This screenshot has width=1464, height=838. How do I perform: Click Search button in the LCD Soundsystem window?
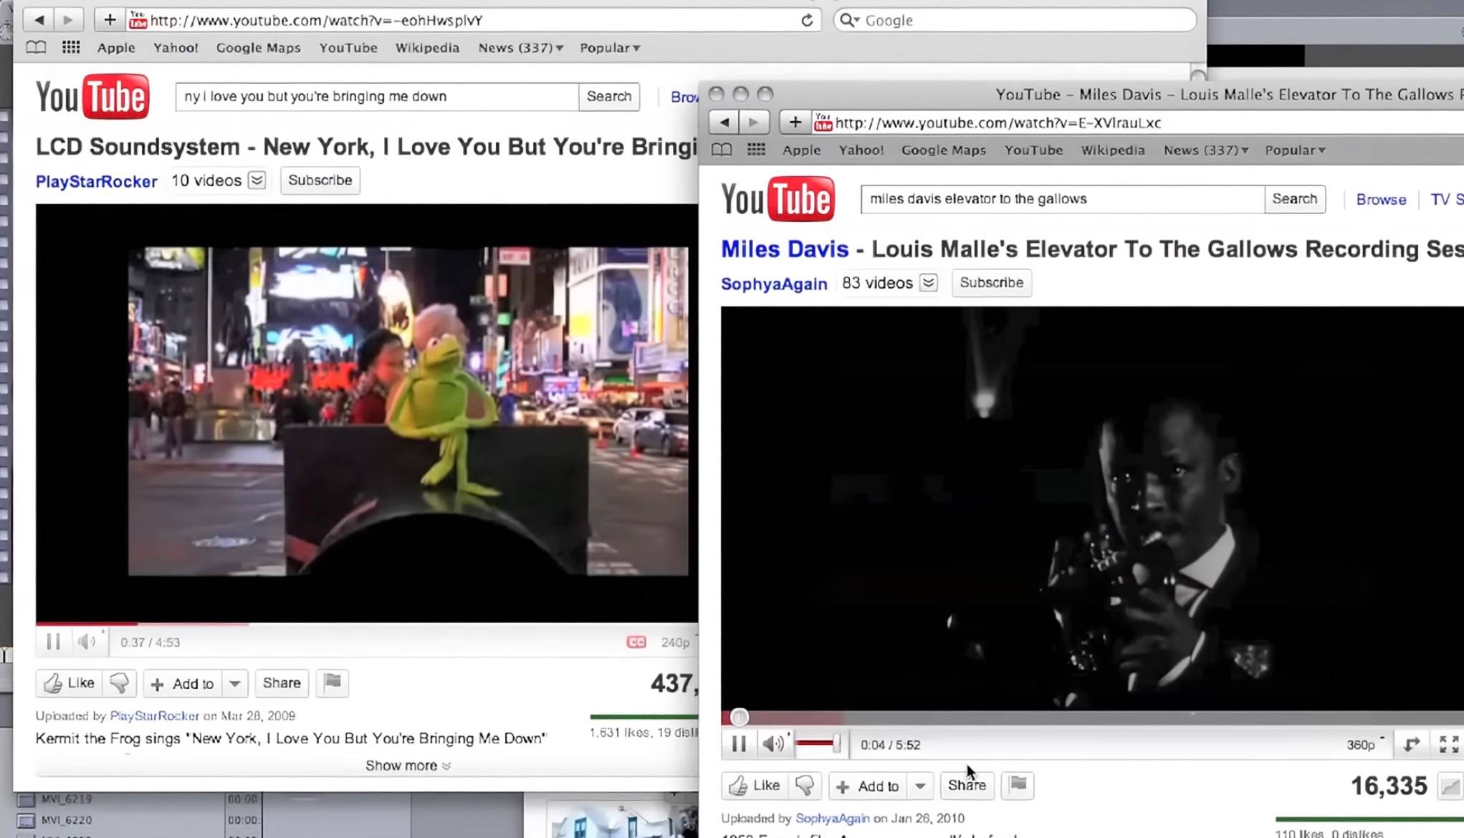click(x=609, y=97)
